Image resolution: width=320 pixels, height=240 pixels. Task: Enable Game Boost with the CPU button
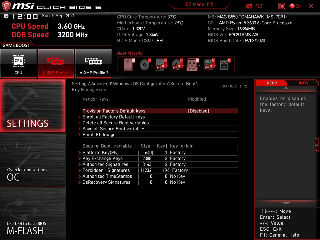[18, 64]
